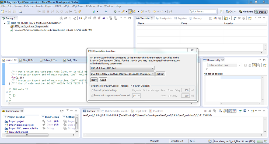Collapse the test3_rcd_FLASH_PnE U-MultiLink tree node
The width and height of the screenshot is (269, 144).
pos(5,23)
